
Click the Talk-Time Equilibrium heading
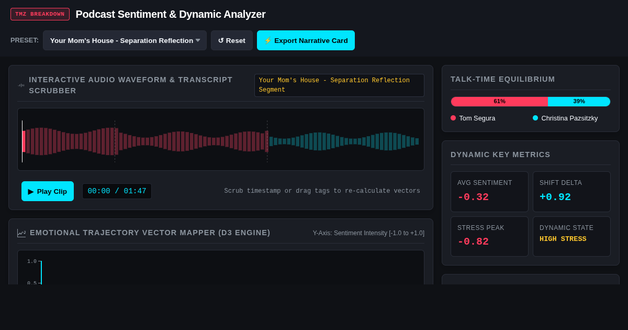tap(503, 79)
